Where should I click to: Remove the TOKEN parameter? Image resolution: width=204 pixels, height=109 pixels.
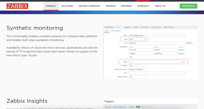click(182, 54)
